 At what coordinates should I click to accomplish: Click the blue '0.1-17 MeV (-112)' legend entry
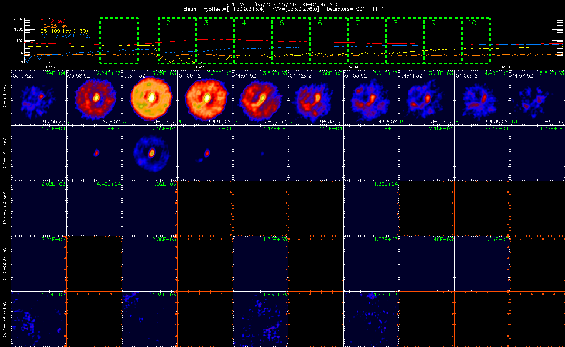[65, 36]
